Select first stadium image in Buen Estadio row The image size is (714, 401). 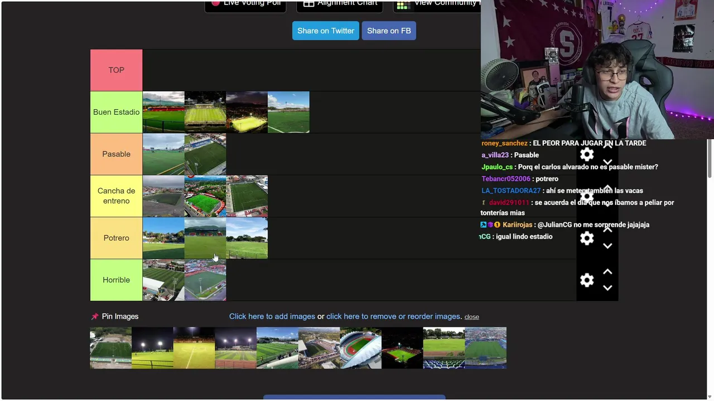click(x=163, y=113)
